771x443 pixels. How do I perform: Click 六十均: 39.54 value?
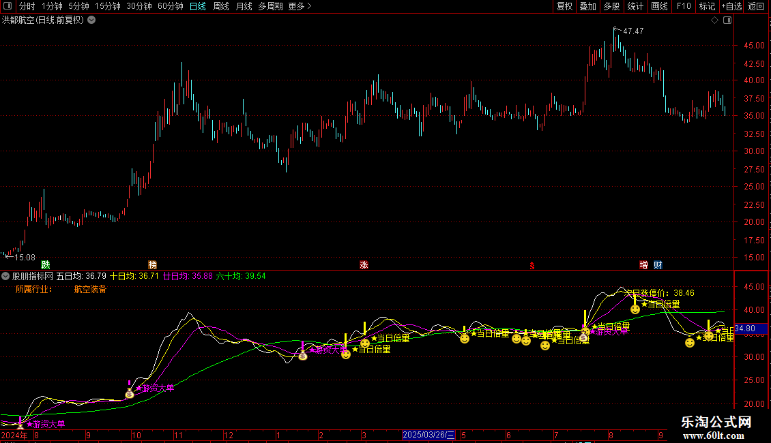tap(241, 276)
